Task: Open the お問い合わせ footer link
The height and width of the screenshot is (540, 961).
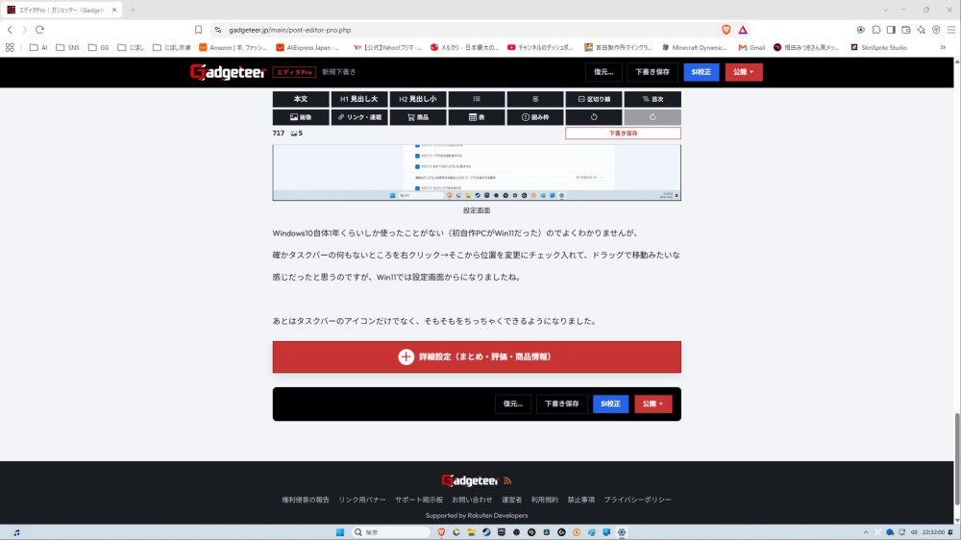Action: (x=472, y=500)
